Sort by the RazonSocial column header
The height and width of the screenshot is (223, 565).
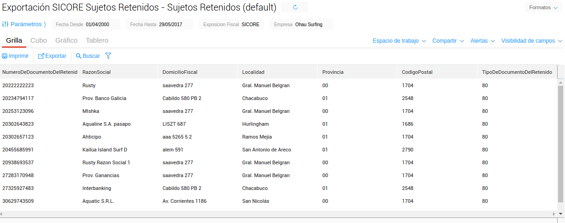[x=97, y=72]
